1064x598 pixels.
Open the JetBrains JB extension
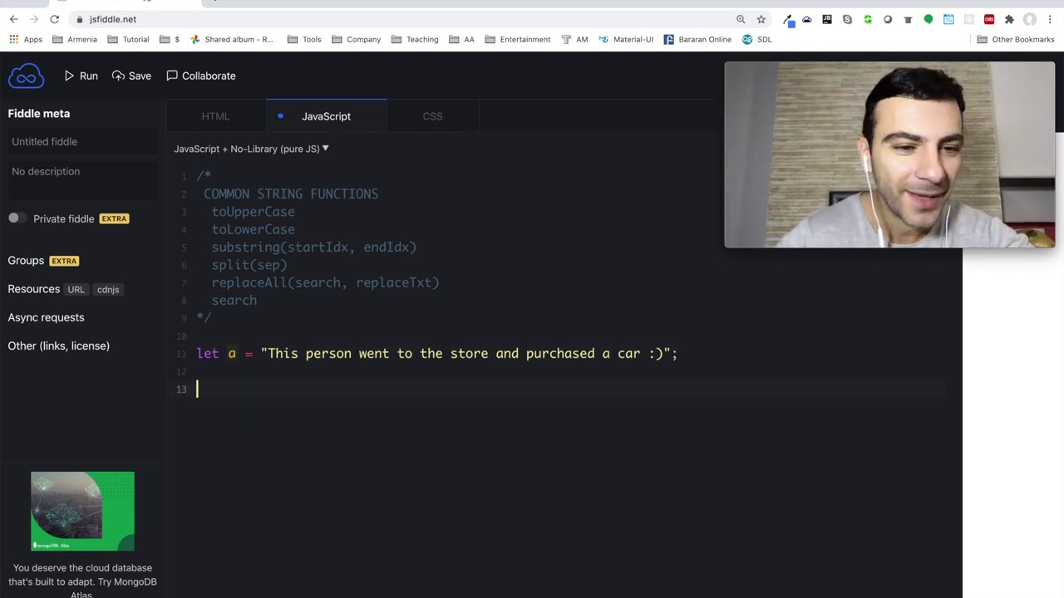click(827, 19)
